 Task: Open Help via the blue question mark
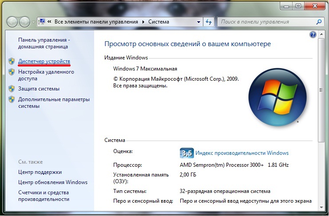[x=313, y=35]
